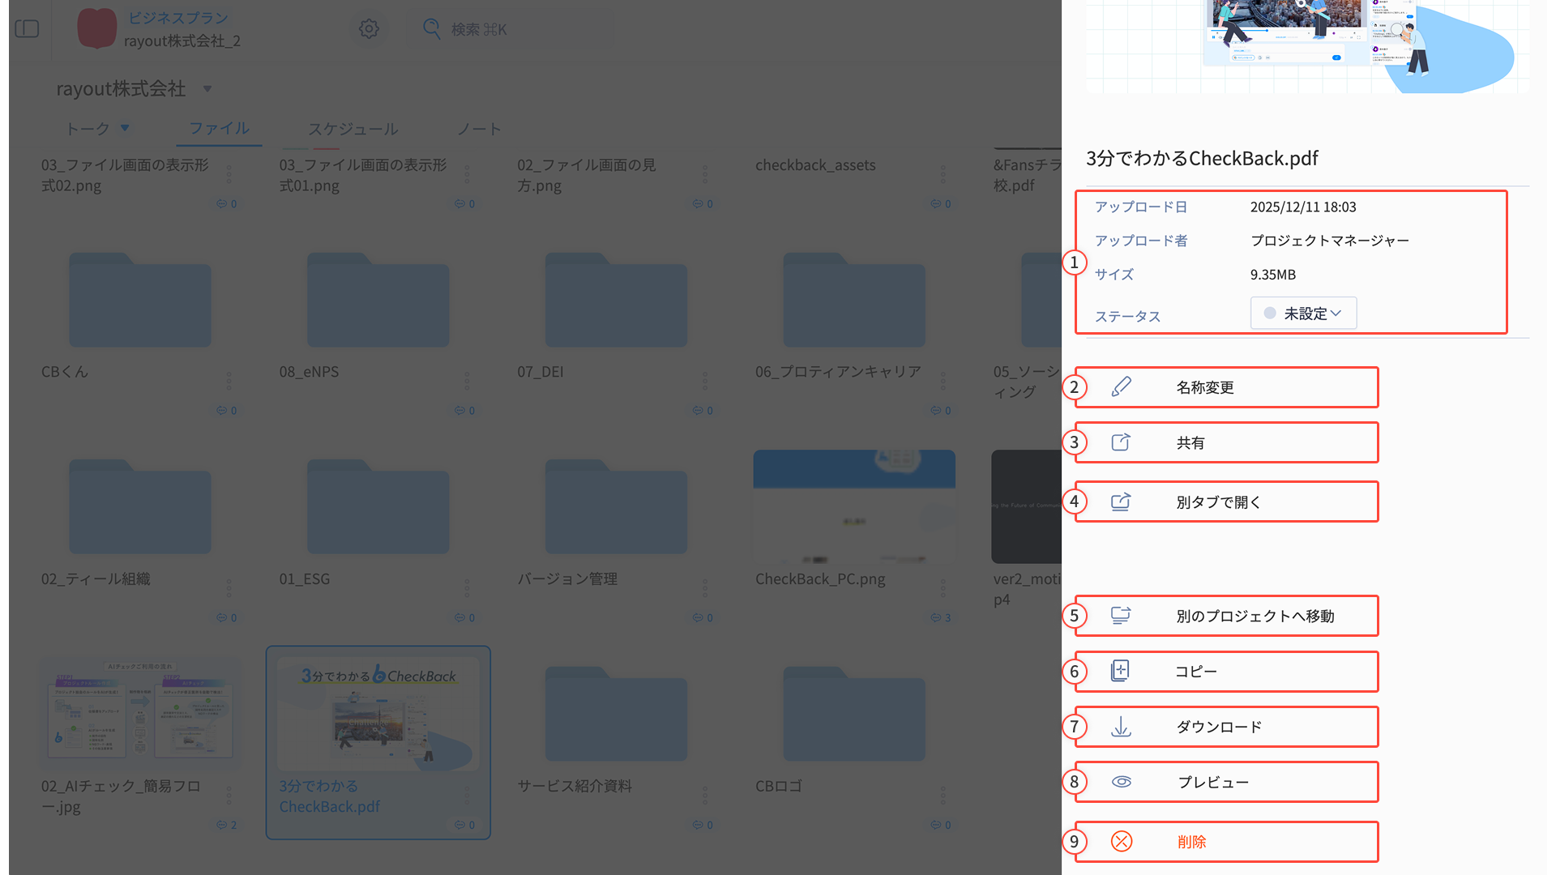Click the pencil icon for 名称変更
1556x875 pixels.
1121,387
